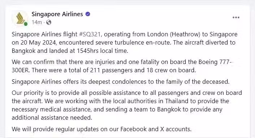Open the Singapore Airlines page name link
255x138 pixels.
point(57,14)
